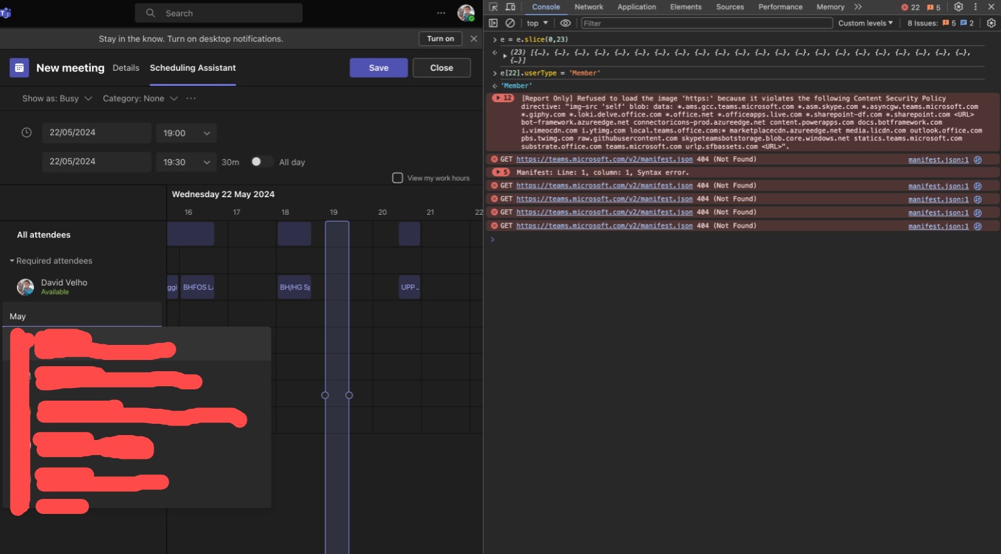Open DevTools customize menu kebab
The width and height of the screenshot is (1001, 554).
tap(975, 7)
